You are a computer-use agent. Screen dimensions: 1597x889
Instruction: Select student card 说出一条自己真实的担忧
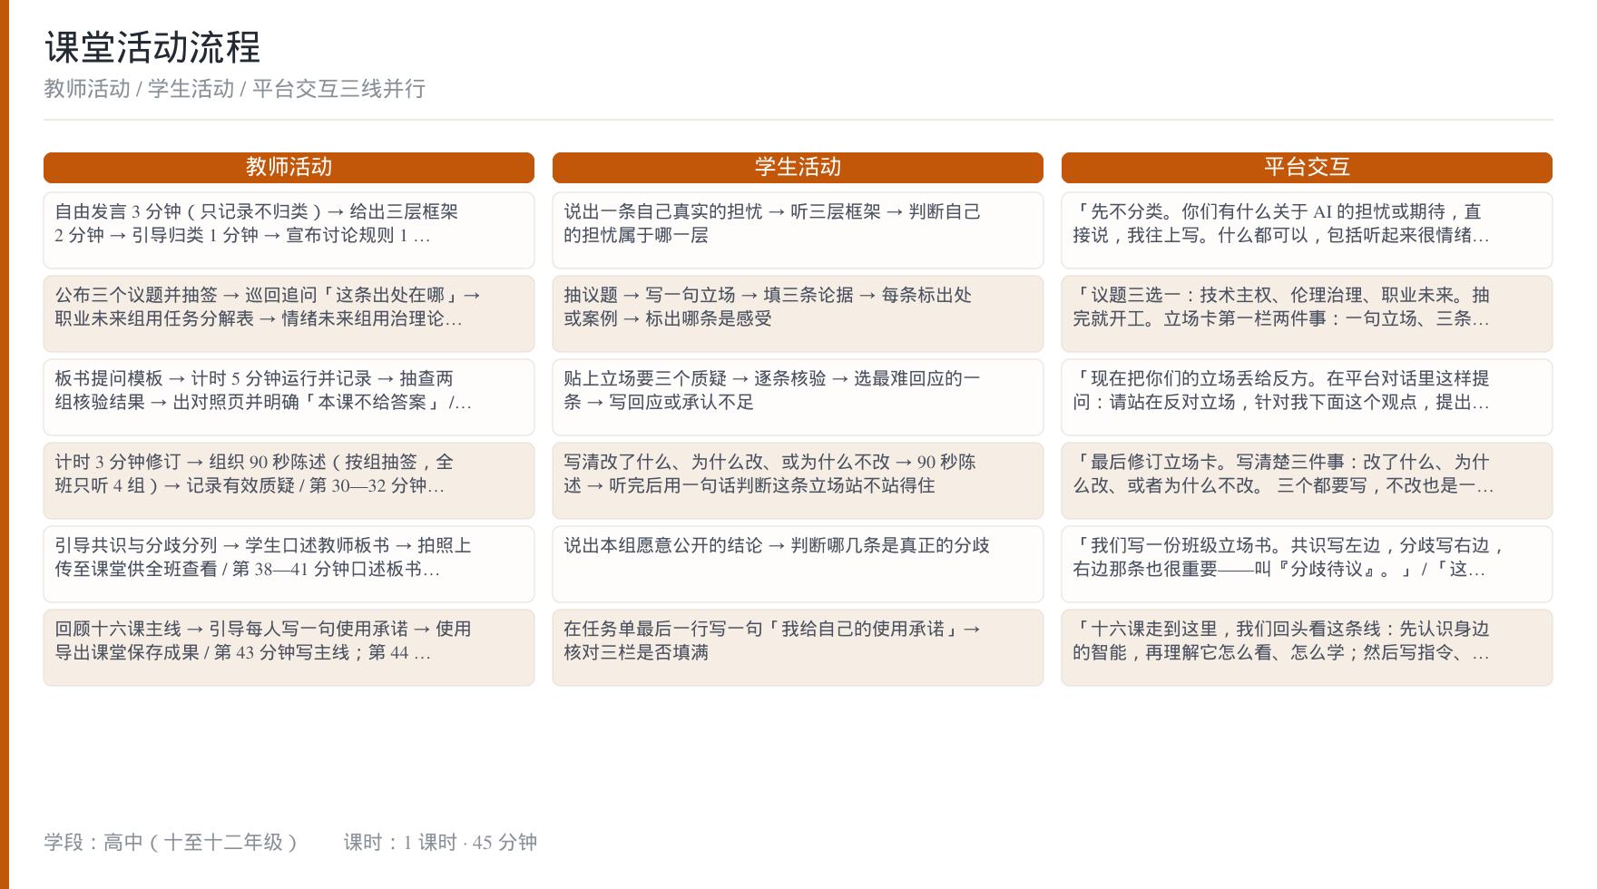tap(798, 230)
